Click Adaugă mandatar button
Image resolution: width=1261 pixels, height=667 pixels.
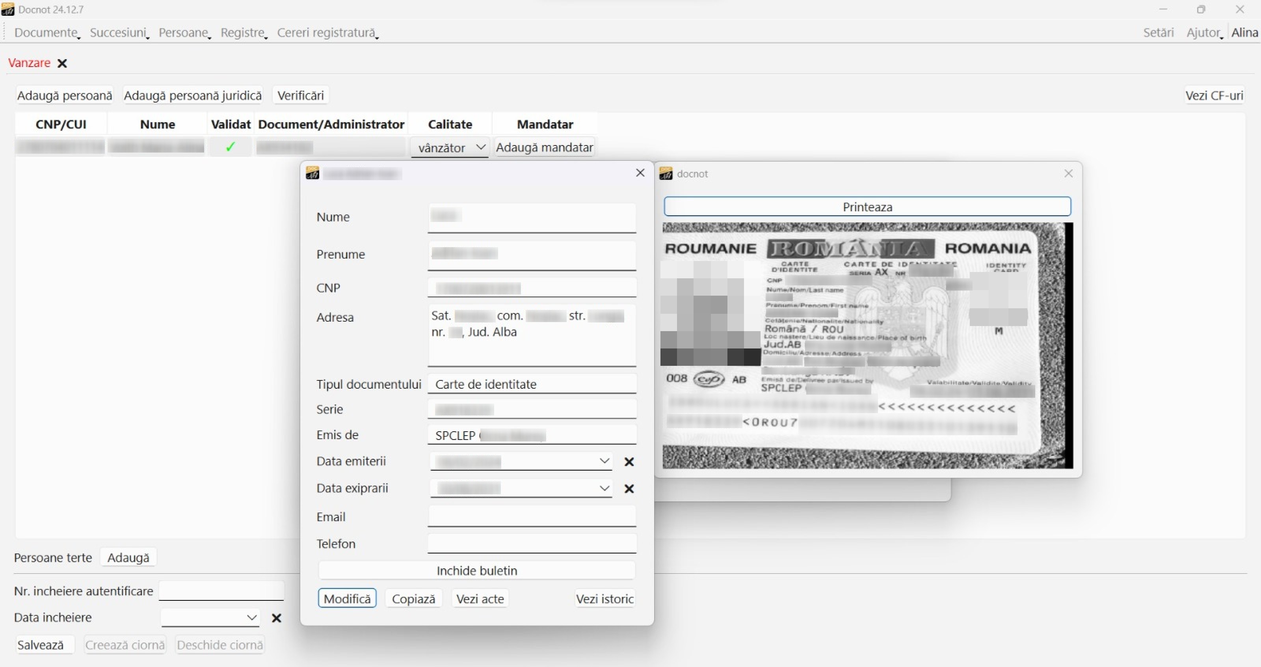point(544,147)
